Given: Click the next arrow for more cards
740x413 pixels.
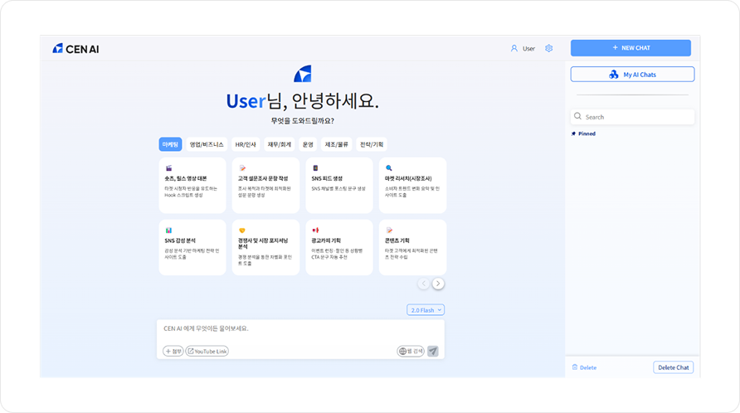Looking at the screenshot, I should pos(439,284).
